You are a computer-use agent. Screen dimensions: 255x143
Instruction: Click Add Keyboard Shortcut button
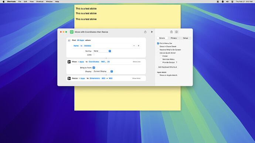pos(167,67)
